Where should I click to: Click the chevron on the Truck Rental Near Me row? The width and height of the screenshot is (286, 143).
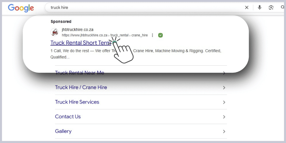pos(224,73)
